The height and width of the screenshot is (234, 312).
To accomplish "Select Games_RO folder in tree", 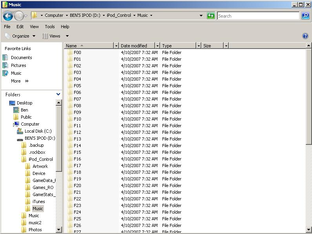I will click(43, 187).
